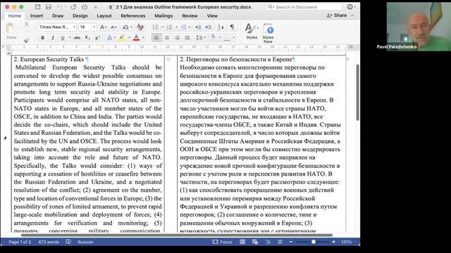Click the font color red A swatch
The image size is (451, 253).
coord(136,38)
